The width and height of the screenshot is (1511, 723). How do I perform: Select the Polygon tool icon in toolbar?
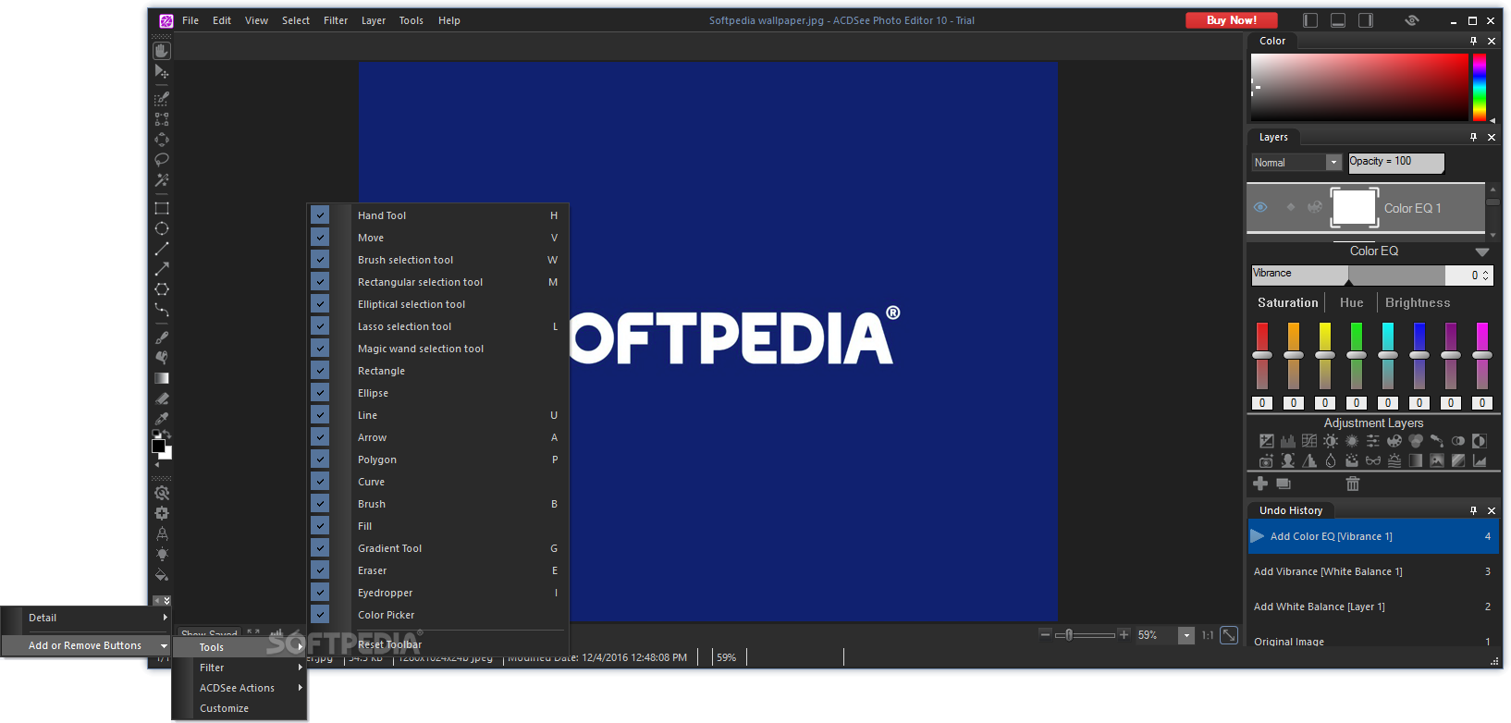(x=162, y=289)
